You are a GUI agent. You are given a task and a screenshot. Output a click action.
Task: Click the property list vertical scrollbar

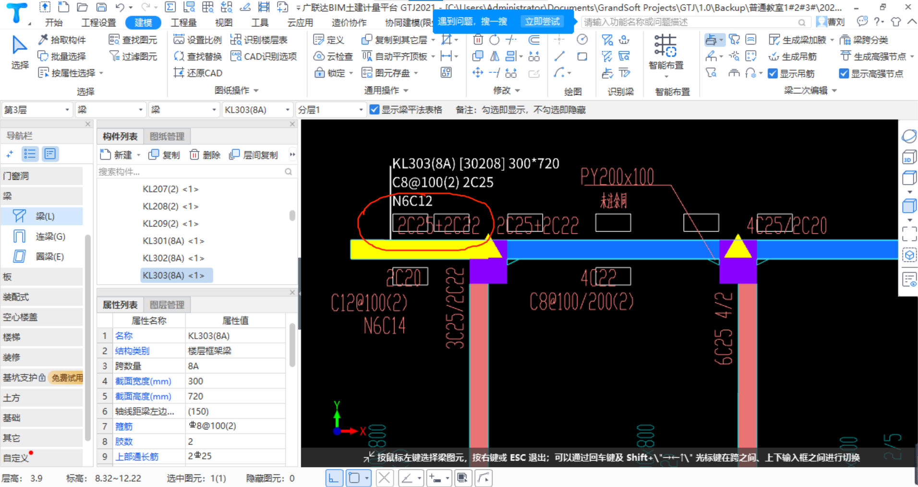[x=292, y=345]
